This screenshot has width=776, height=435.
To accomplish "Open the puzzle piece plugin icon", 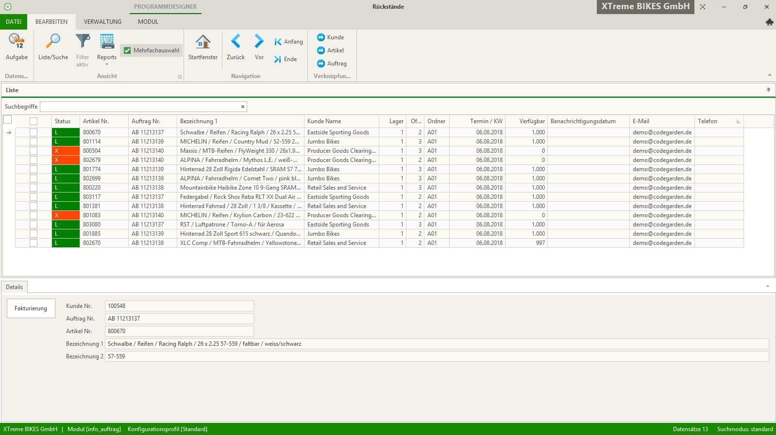I will click(769, 22).
